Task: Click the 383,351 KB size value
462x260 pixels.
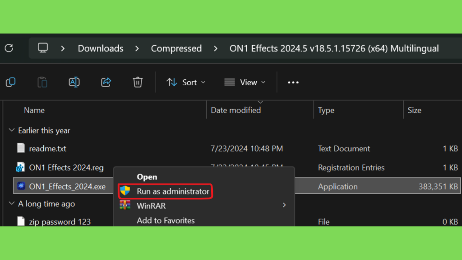Action: point(438,186)
